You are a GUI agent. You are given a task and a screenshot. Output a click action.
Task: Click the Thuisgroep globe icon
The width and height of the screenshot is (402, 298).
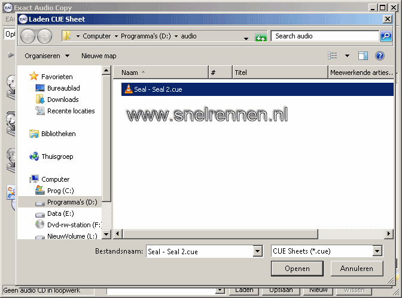34,156
